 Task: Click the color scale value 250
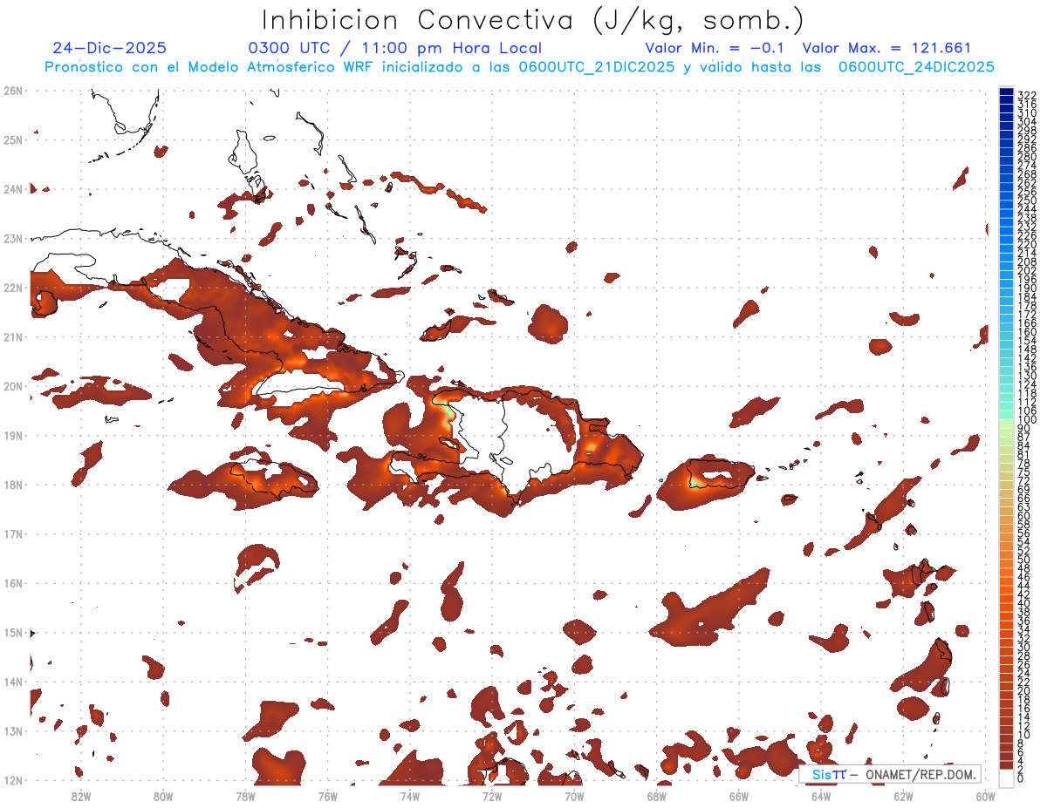pyautogui.click(x=1026, y=200)
